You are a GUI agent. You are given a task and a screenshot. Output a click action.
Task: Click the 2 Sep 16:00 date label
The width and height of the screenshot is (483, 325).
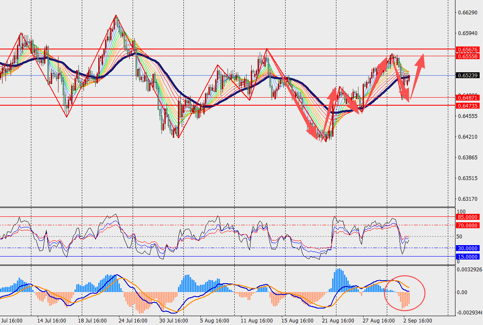418,320
